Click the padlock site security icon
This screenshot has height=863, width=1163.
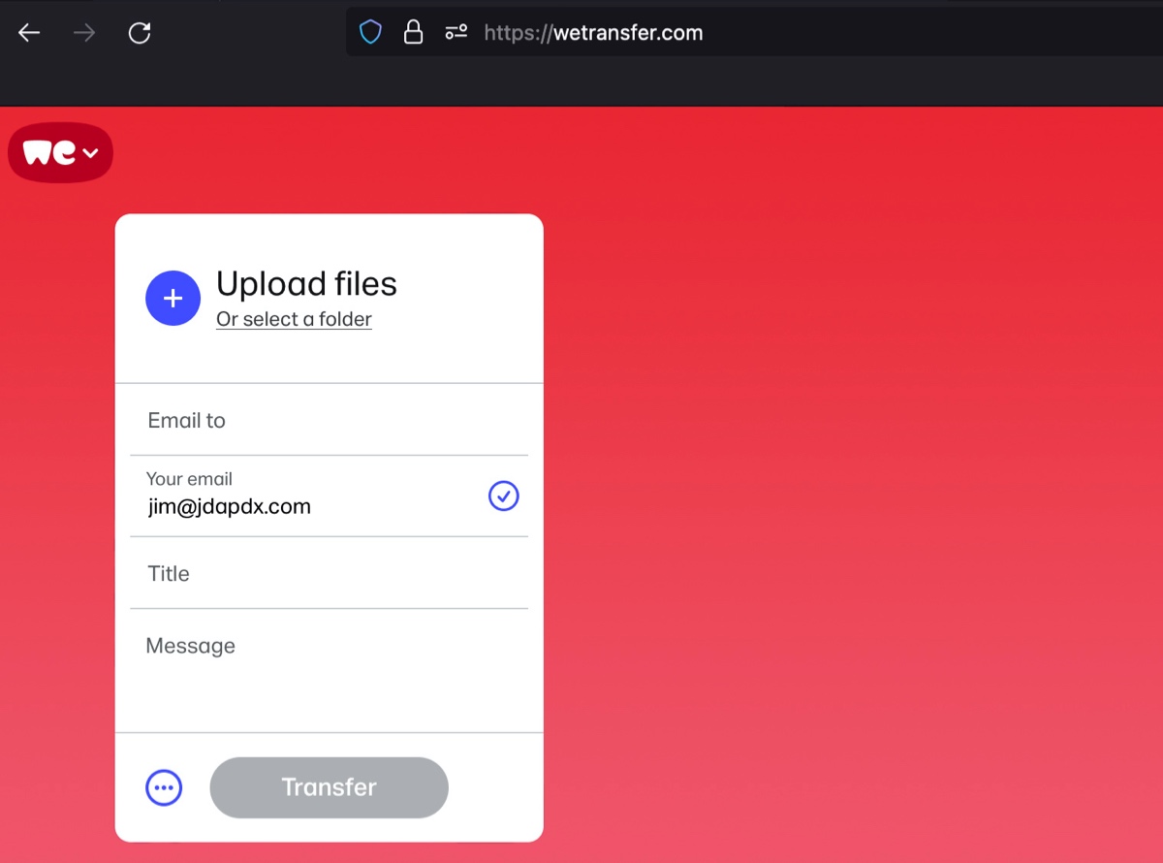point(413,33)
